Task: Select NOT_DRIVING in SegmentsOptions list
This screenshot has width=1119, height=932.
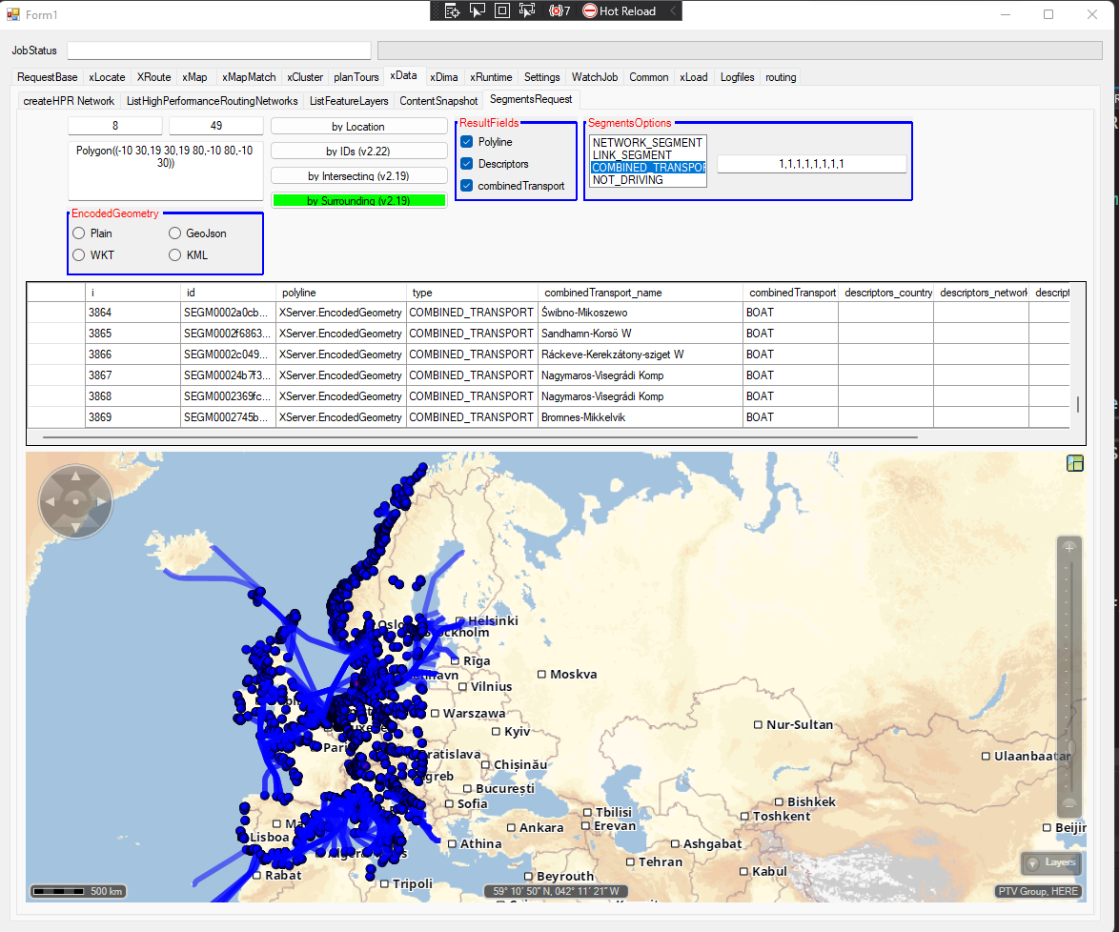Action: tap(628, 180)
